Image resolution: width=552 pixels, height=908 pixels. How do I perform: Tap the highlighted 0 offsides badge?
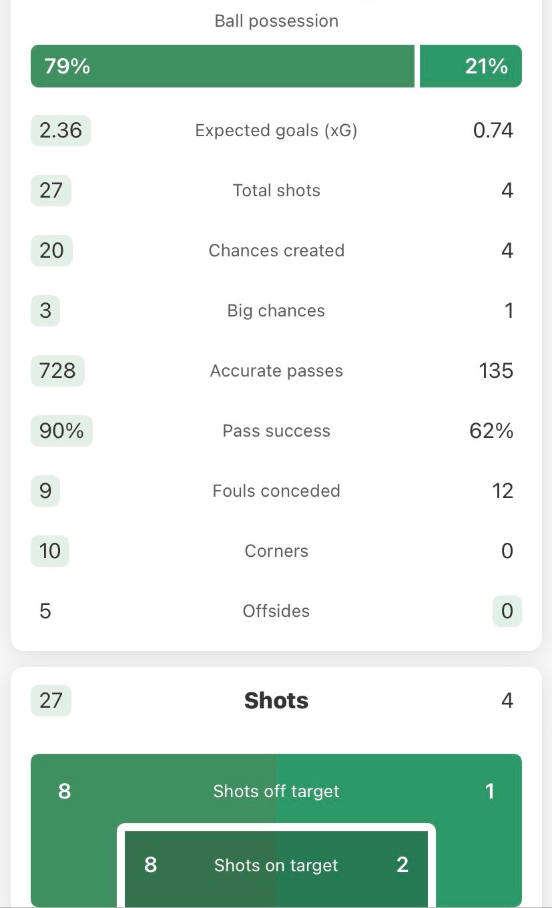[507, 611]
